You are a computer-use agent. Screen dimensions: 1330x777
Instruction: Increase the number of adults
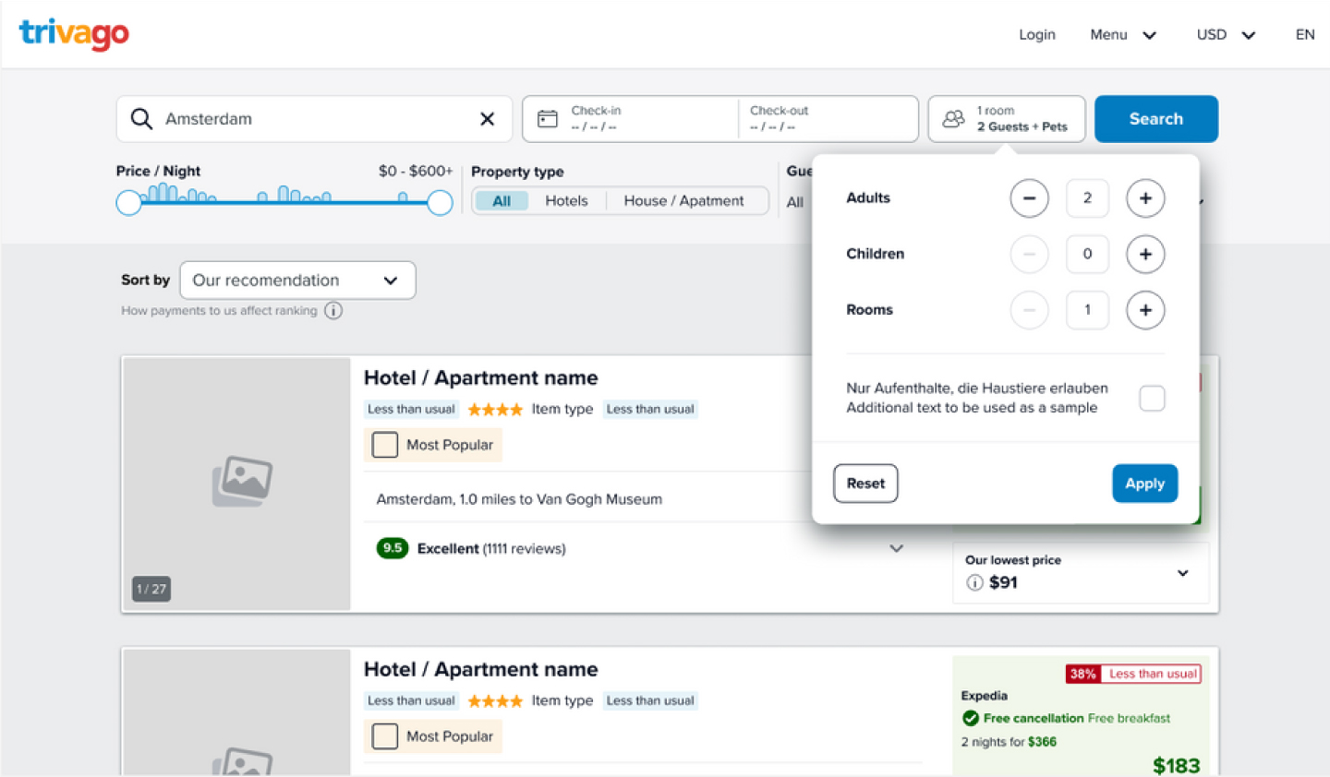pos(1144,198)
